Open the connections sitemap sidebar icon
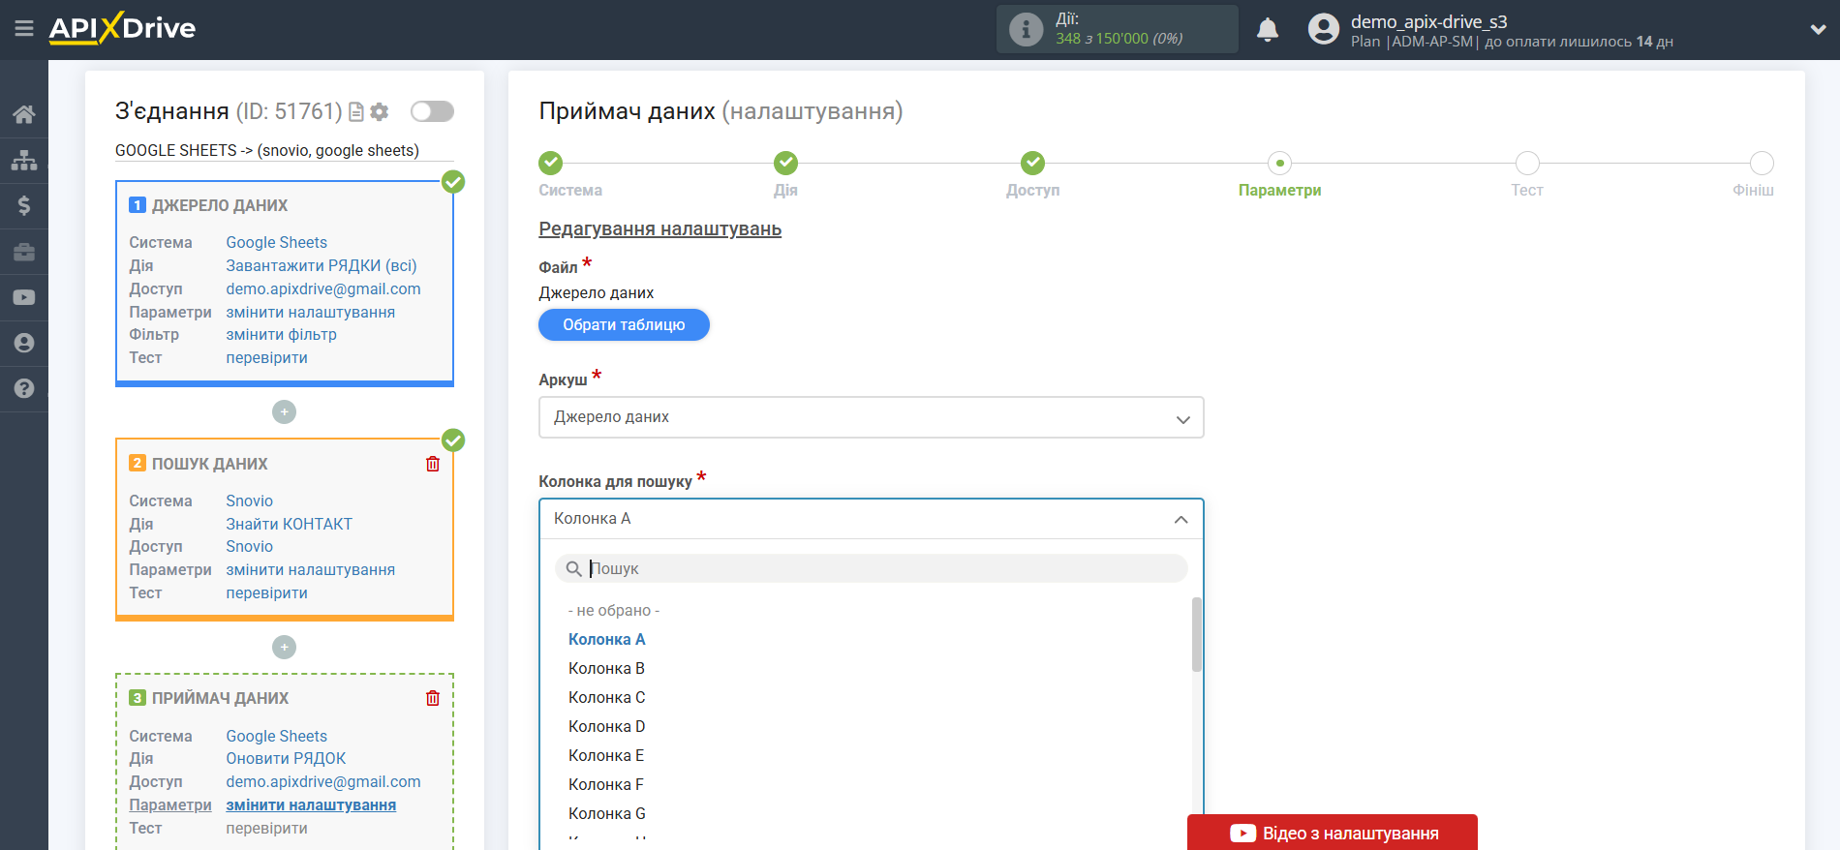The height and width of the screenshot is (850, 1840). 24,160
